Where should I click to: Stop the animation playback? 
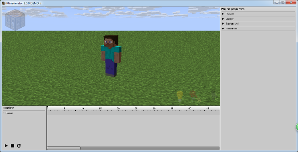[x=12, y=146]
